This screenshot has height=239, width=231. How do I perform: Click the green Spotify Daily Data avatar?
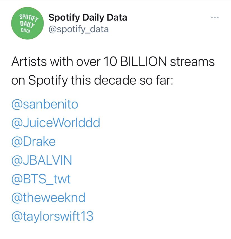tap(27, 23)
